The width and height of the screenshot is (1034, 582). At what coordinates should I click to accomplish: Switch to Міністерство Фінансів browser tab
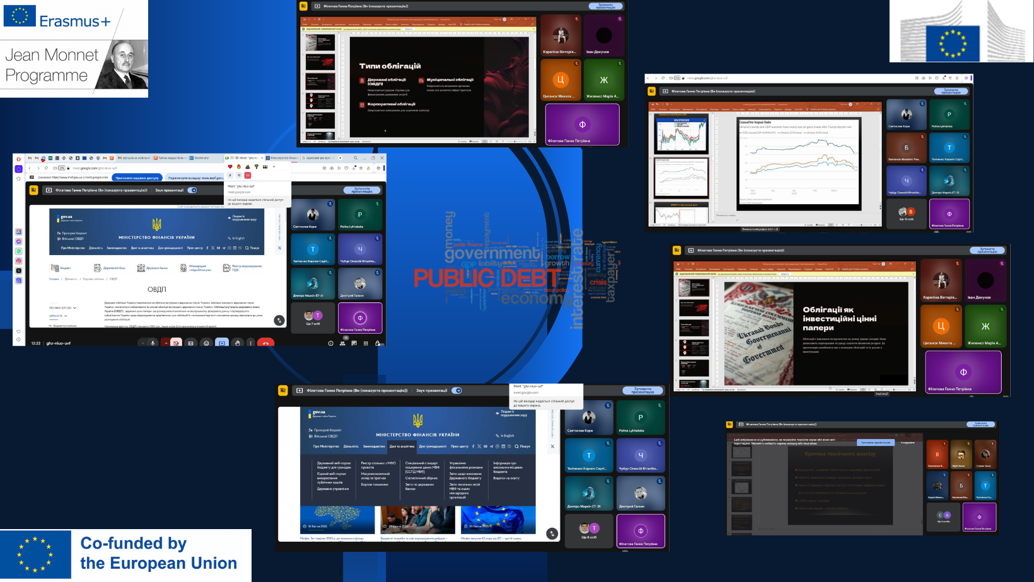point(282,158)
